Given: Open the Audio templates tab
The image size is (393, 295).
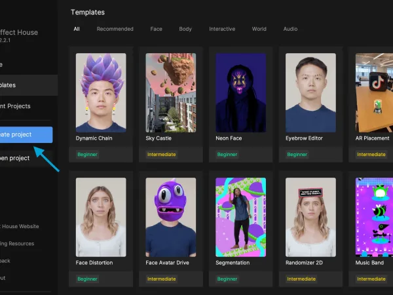Looking at the screenshot, I should click(290, 29).
